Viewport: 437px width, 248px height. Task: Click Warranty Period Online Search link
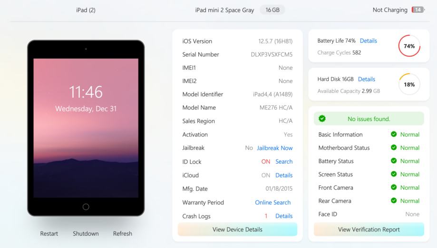tap(273, 202)
